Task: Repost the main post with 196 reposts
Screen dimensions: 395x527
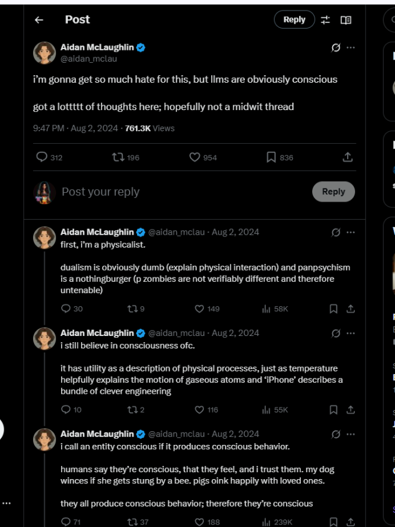Action: [126, 157]
